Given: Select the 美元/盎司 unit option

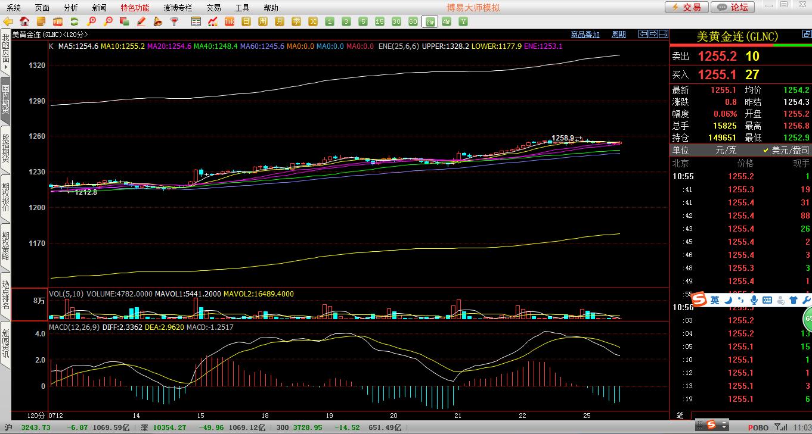Looking at the screenshot, I should [x=786, y=151].
